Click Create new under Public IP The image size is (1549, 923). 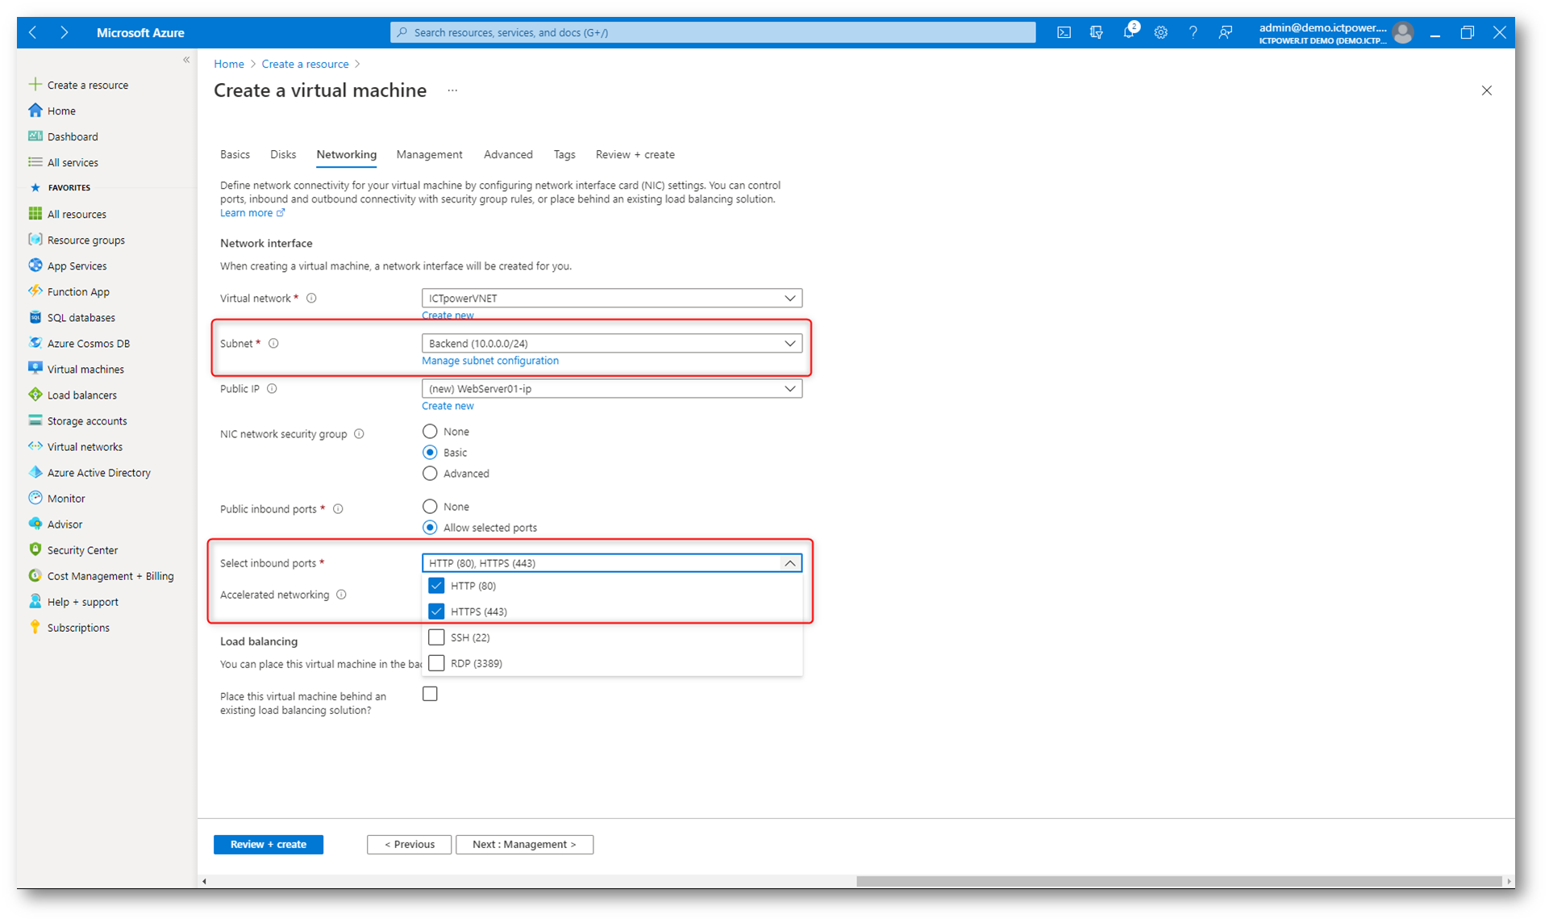448,406
